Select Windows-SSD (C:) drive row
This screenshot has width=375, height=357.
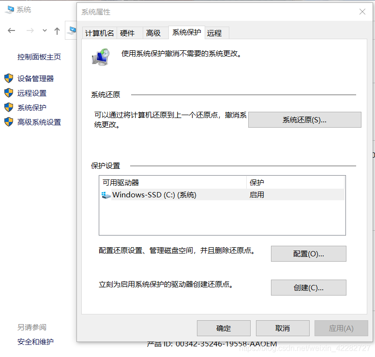tap(223, 194)
